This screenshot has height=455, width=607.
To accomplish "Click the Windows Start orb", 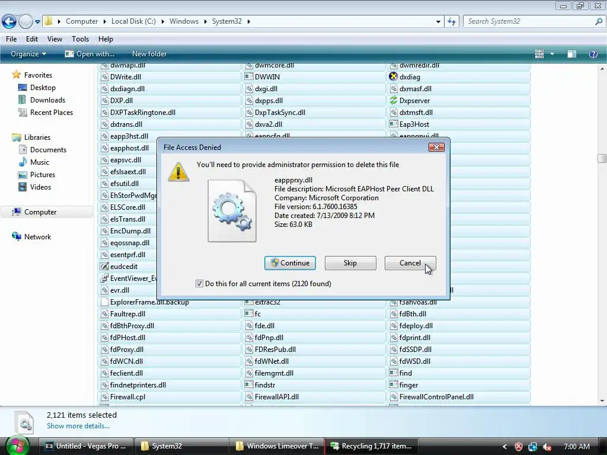I will (x=17, y=446).
